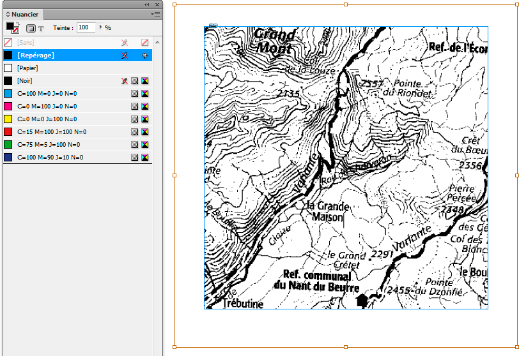Click the magenta color chip
This screenshot has height=356, width=519.
point(8,107)
